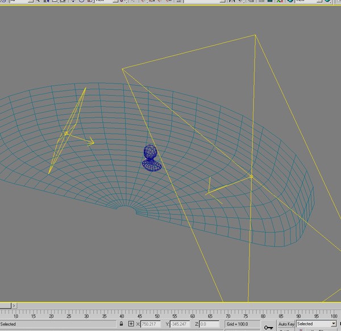Select the right yellow light with the large cone
The height and width of the screenshot is (331, 341).
[251, 176]
